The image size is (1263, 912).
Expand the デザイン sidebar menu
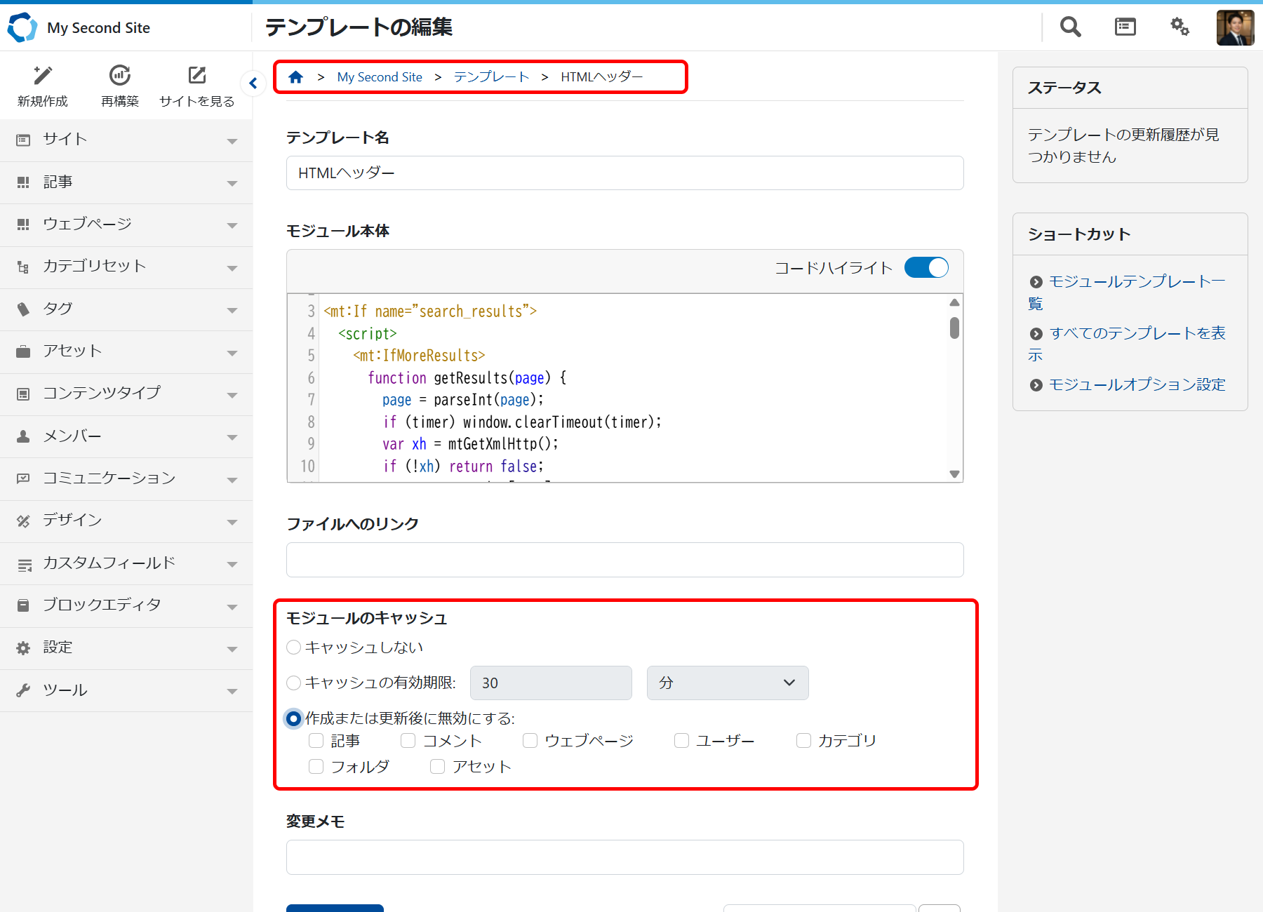click(126, 521)
